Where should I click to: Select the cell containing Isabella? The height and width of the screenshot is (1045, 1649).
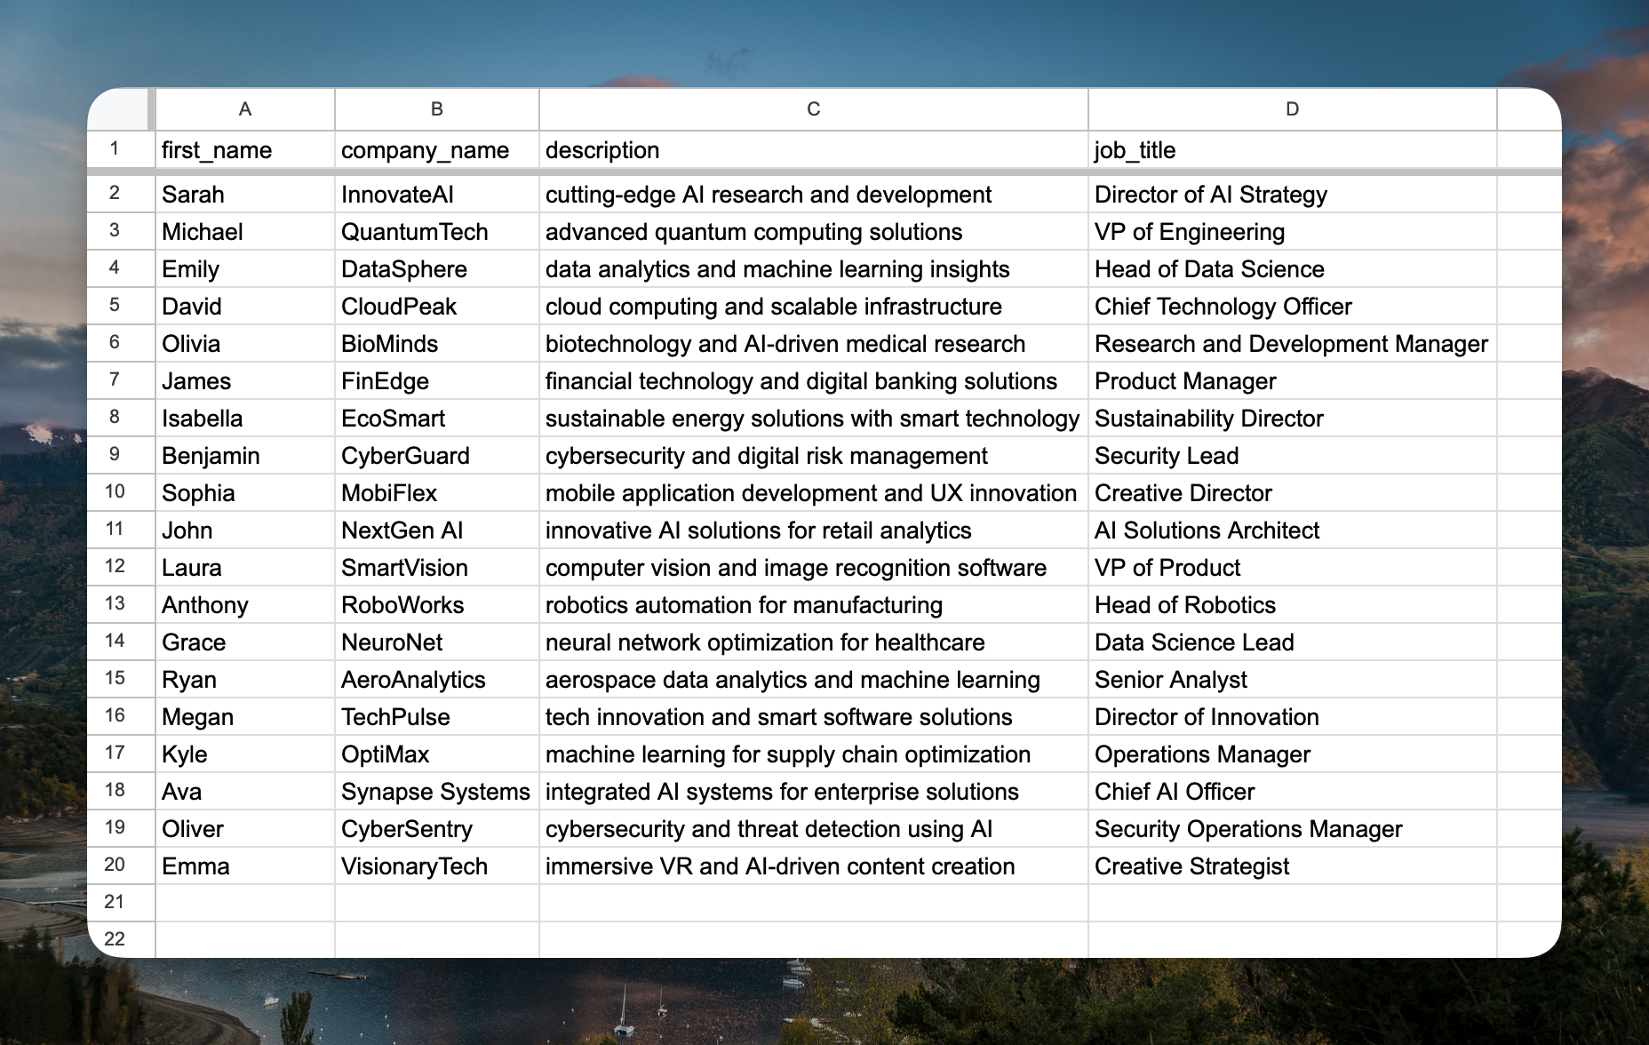245,418
